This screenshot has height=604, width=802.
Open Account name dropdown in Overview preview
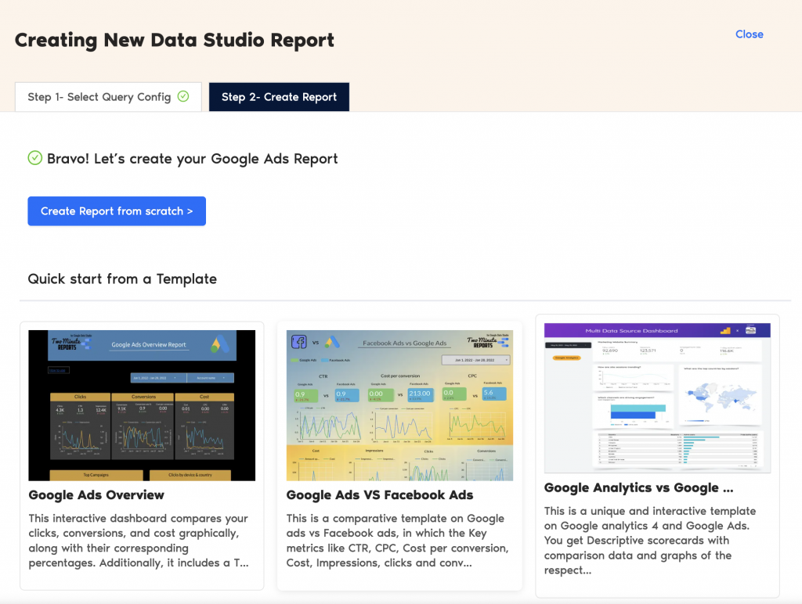pyautogui.click(x=211, y=377)
